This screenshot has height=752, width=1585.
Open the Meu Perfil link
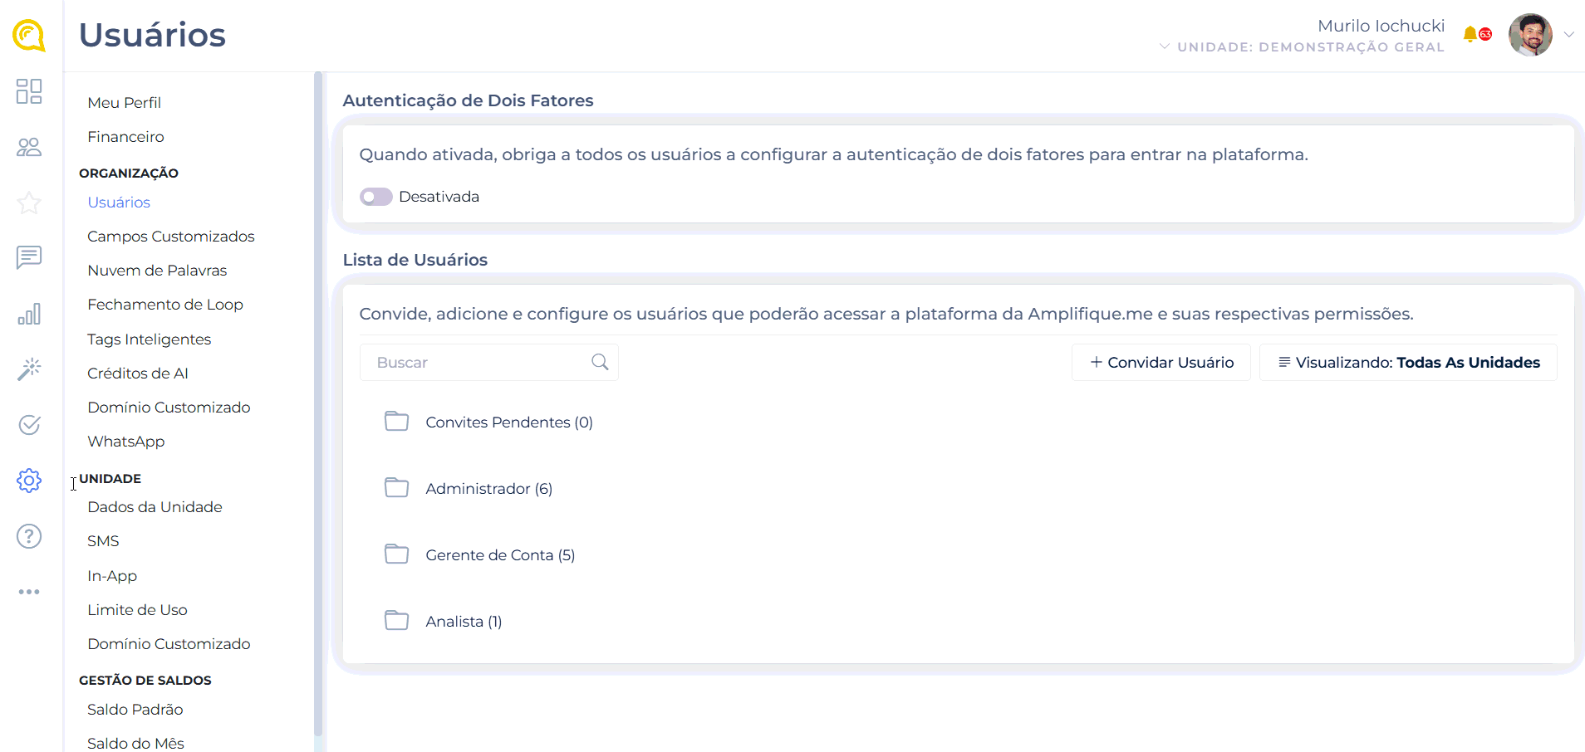(x=125, y=103)
